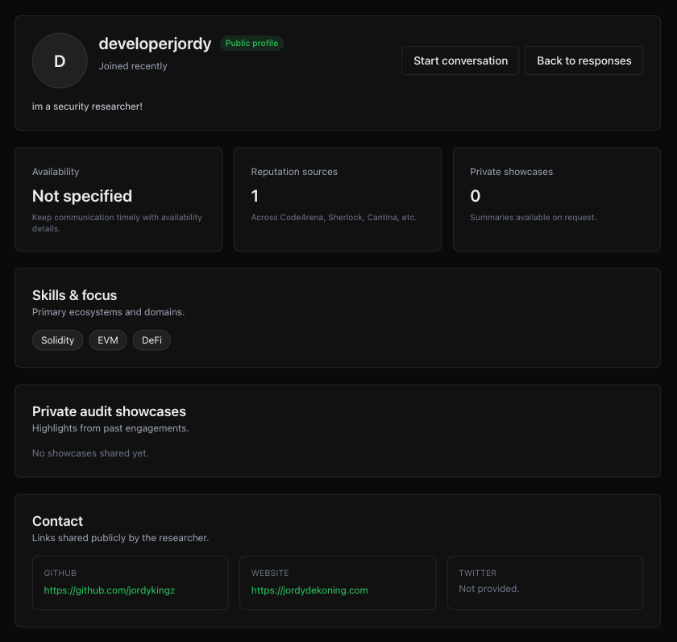Click the Availability card
The width and height of the screenshot is (677, 642).
click(x=118, y=198)
